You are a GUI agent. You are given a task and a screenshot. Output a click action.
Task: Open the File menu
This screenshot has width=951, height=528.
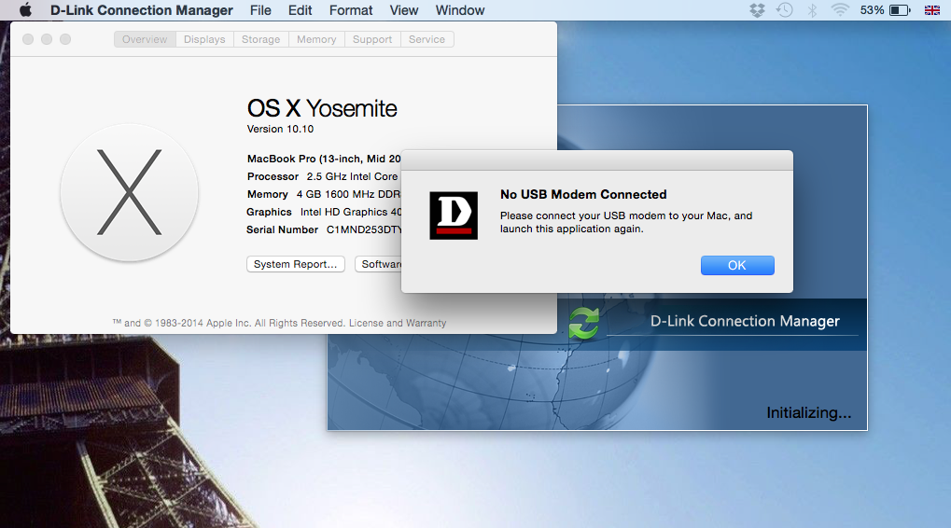tap(260, 10)
